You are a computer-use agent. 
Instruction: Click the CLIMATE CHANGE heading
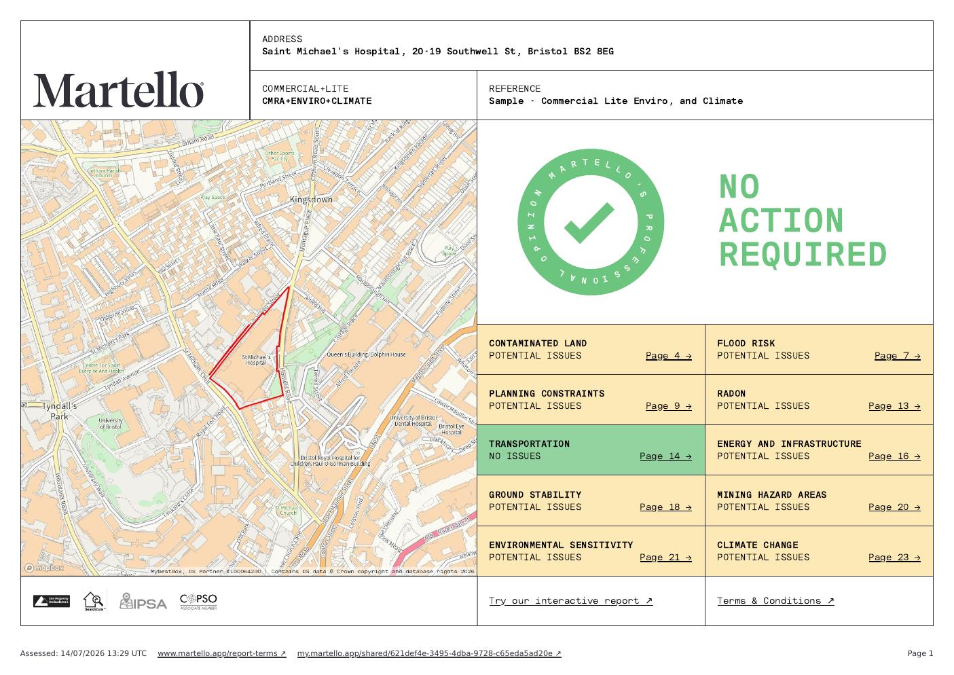click(757, 545)
